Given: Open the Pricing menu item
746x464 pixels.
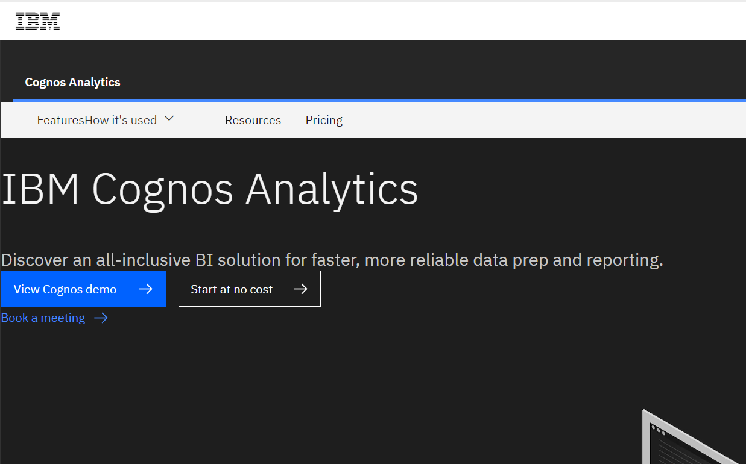Looking at the screenshot, I should click(324, 120).
